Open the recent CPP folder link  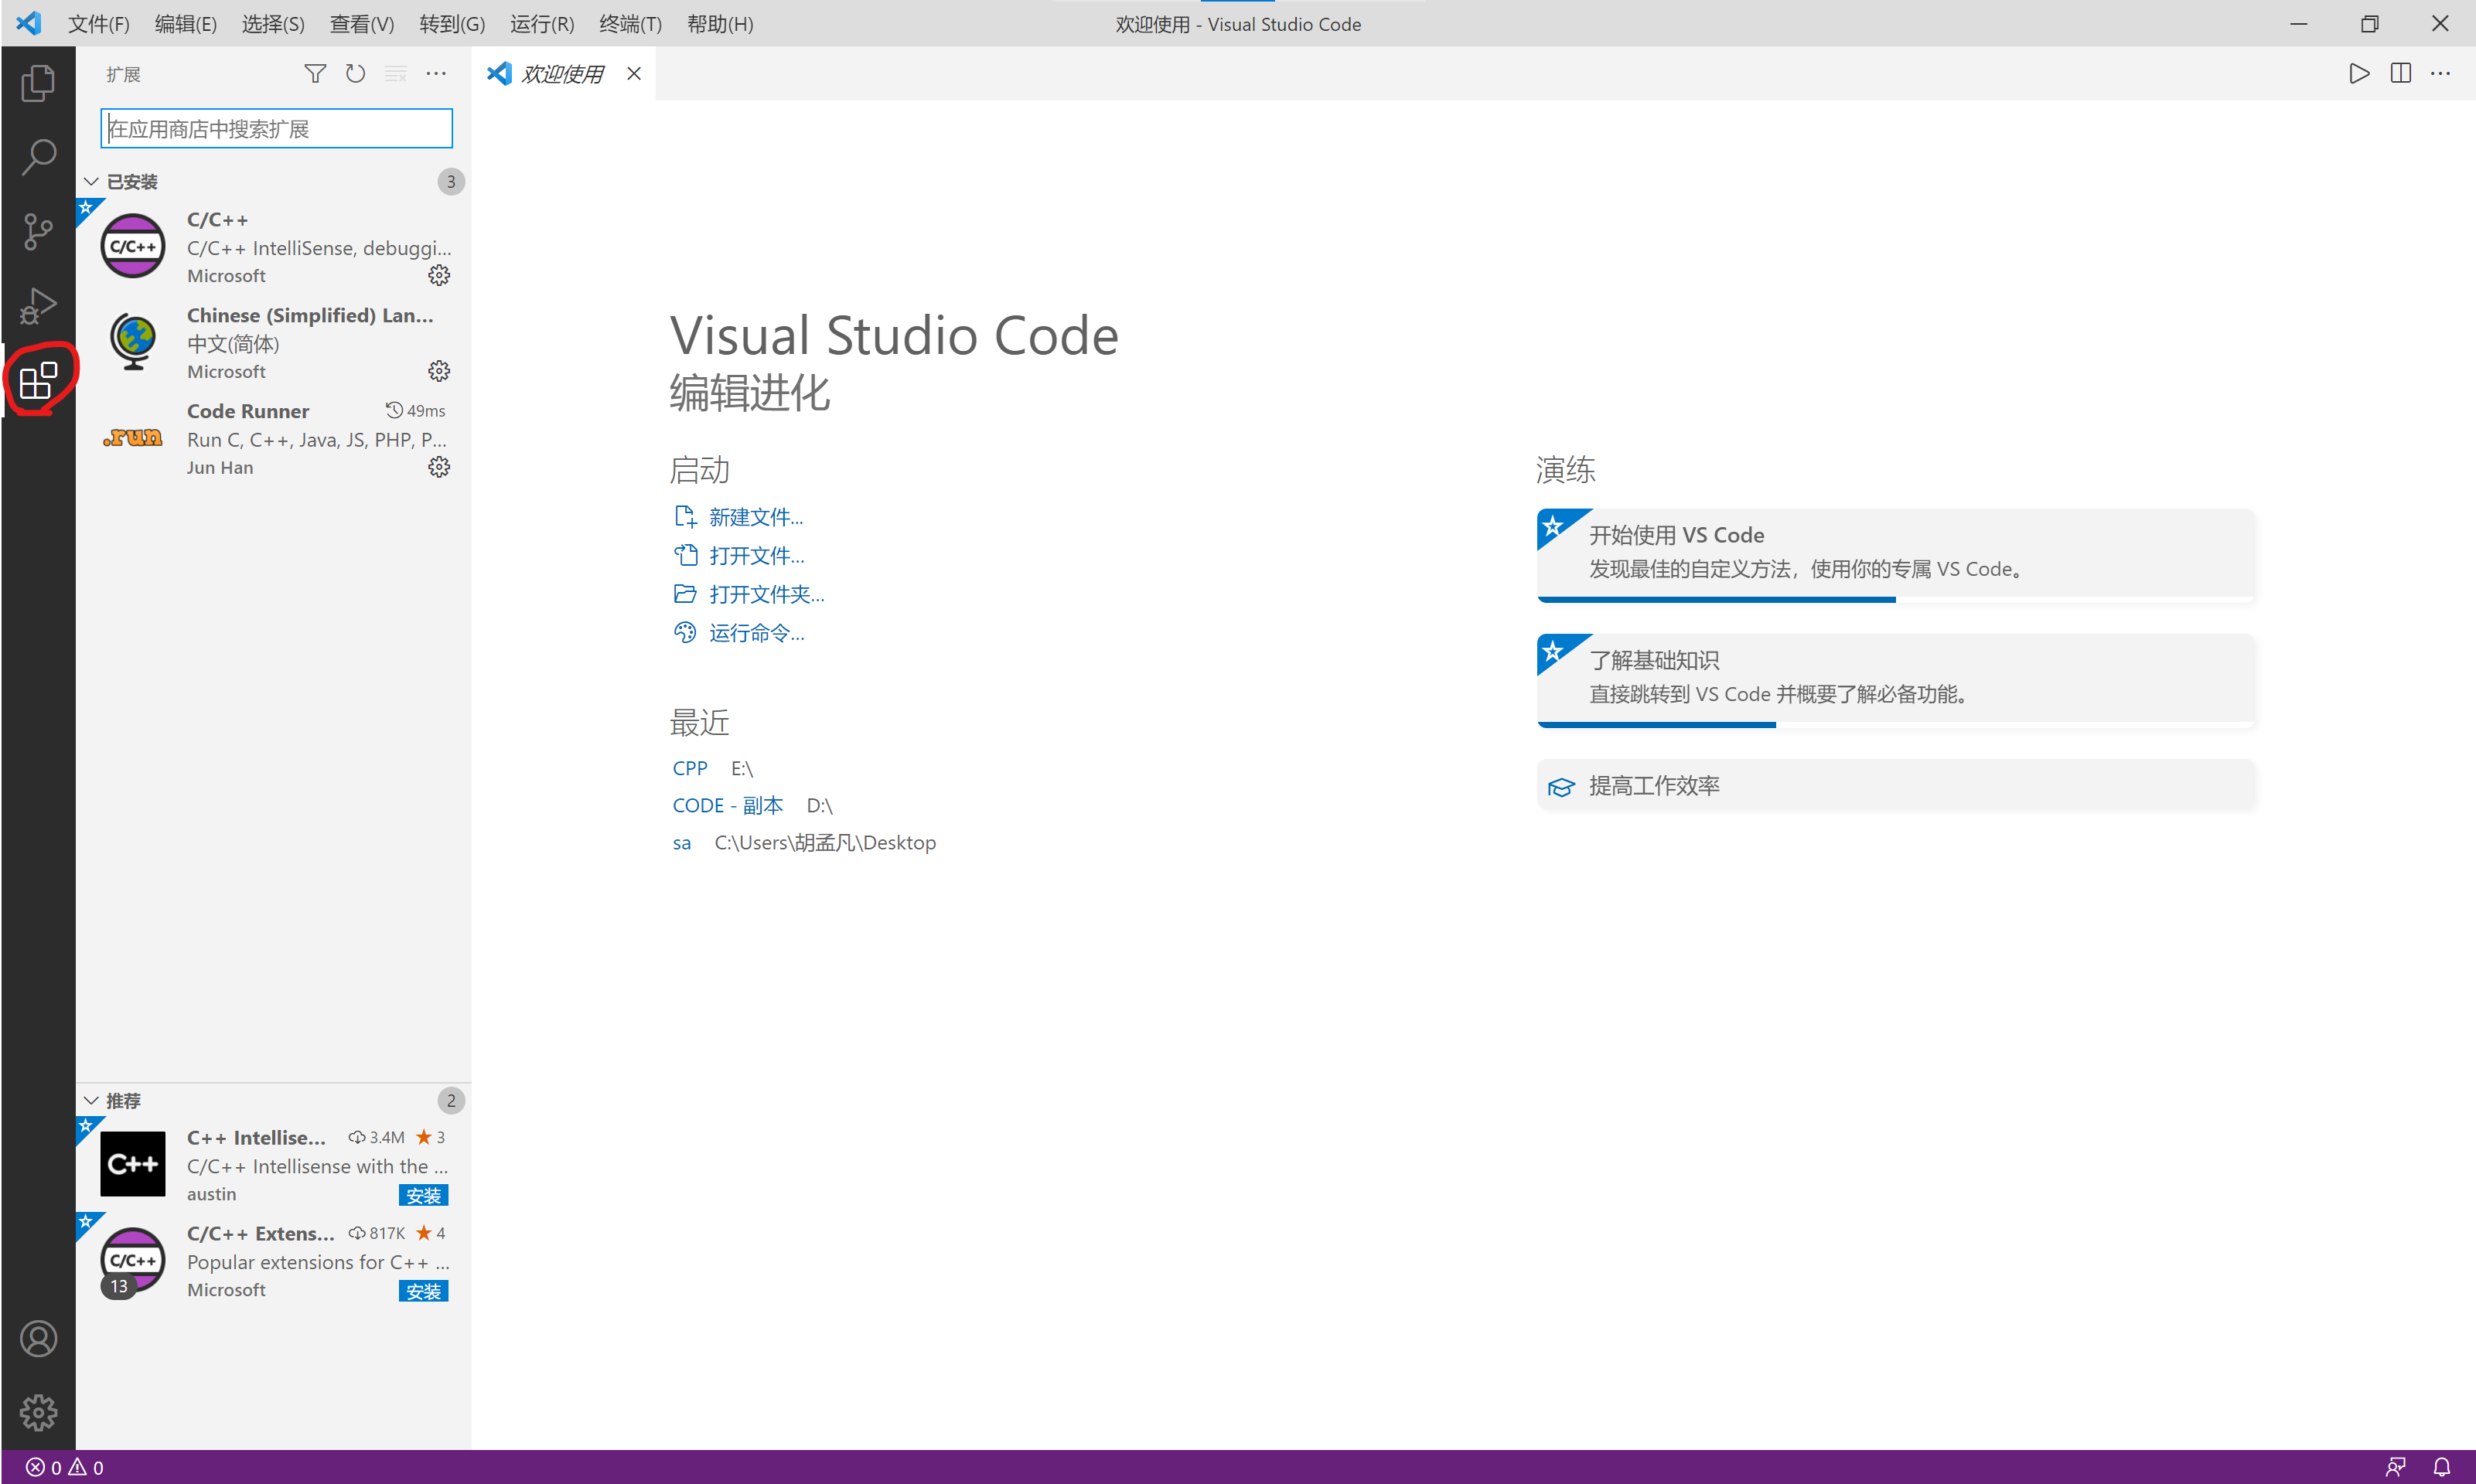tap(689, 768)
